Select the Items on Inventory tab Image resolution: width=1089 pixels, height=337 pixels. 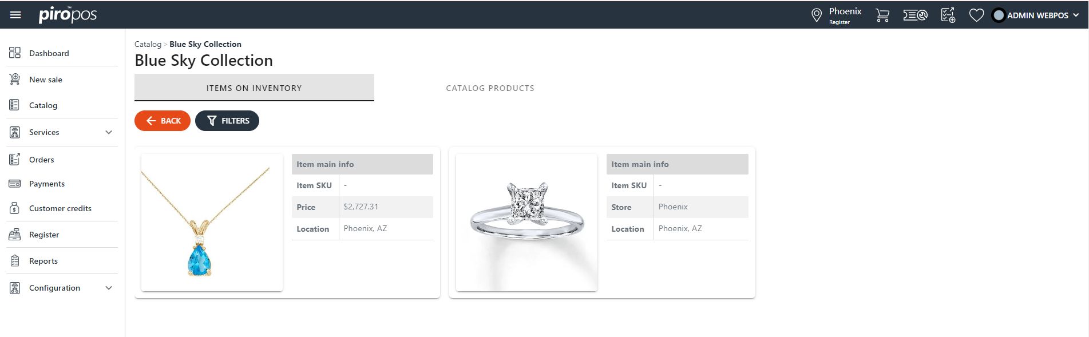click(254, 88)
